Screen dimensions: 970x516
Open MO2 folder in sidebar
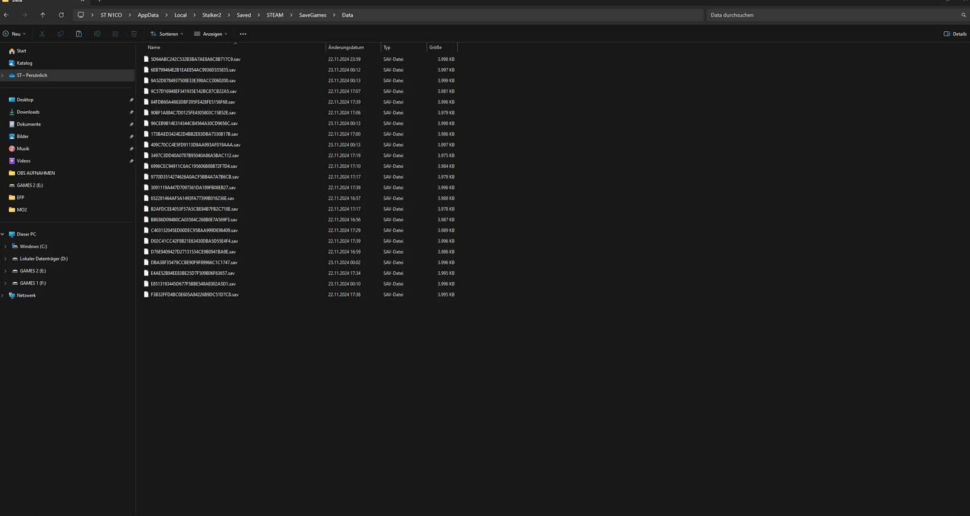(21, 210)
